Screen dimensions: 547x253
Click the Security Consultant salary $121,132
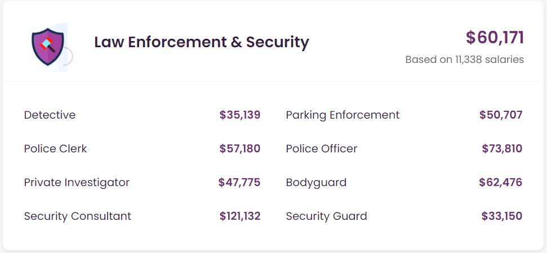(240, 216)
